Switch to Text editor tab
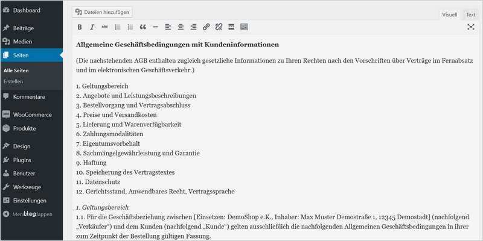Screen dimensions: 483x241 coord(470,14)
